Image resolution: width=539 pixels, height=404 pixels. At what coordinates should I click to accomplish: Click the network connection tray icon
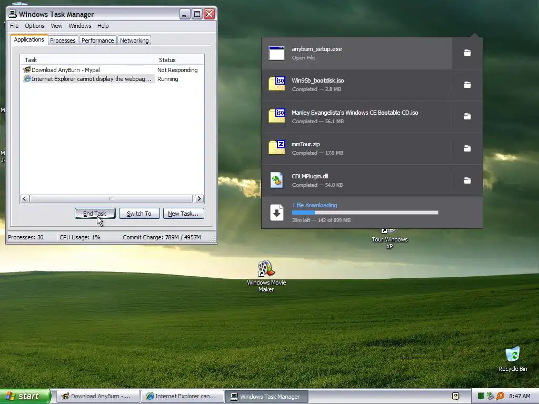tap(490, 397)
